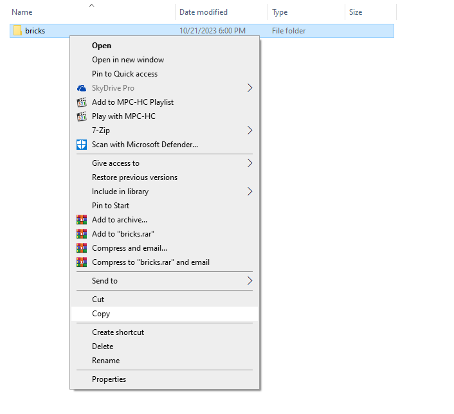Choose Scan with Microsoft Defender...
454x414 pixels.
(165, 145)
